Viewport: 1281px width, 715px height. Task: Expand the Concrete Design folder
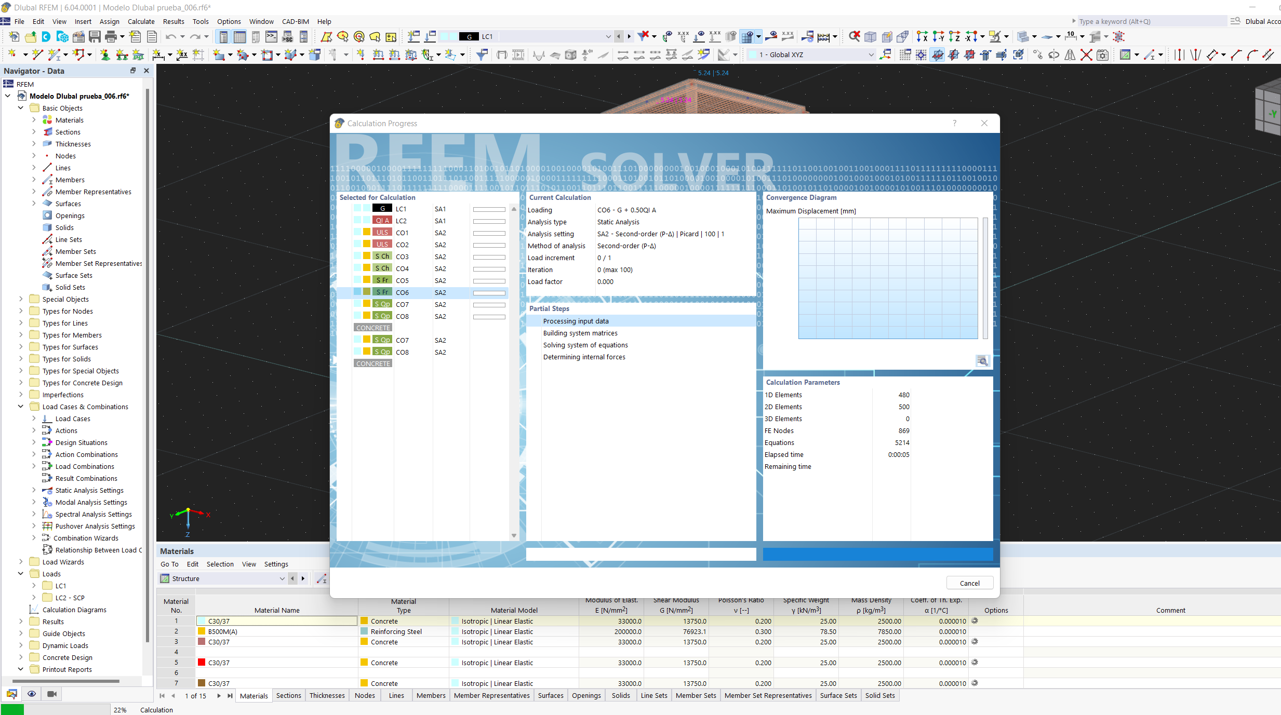[x=21, y=657]
